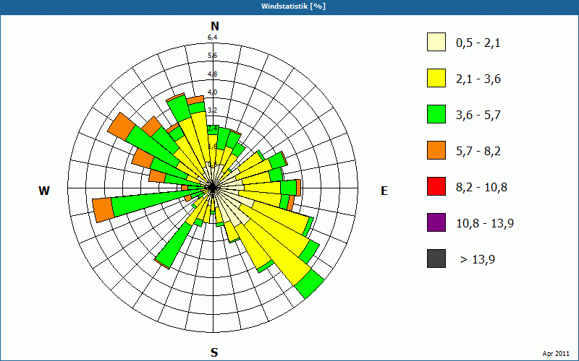Click the '8,2 - 10,8' legend label
This screenshot has height=361, width=579.
pyautogui.click(x=481, y=188)
